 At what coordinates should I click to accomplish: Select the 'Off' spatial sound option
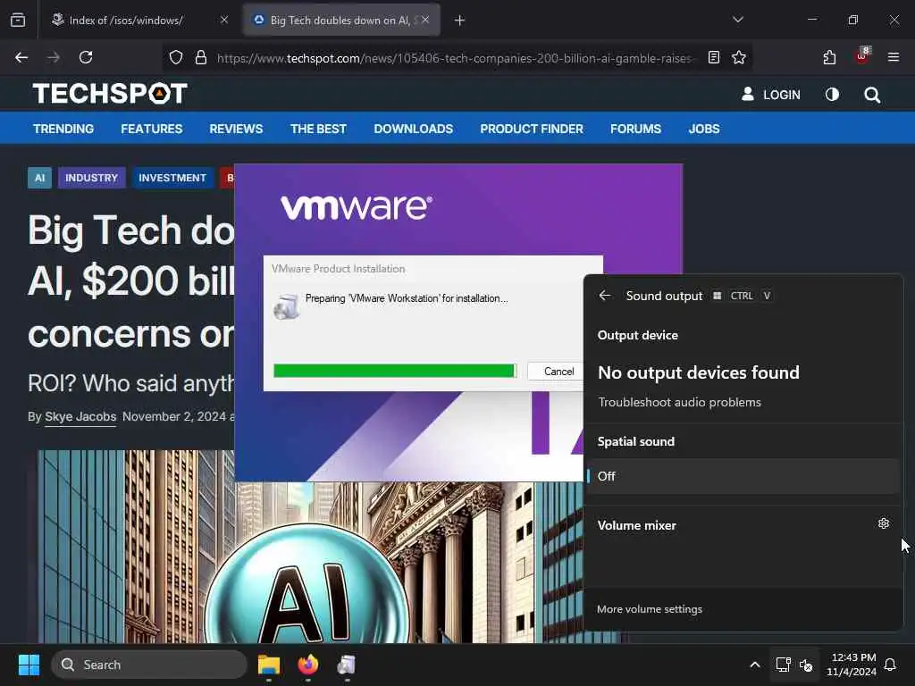click(743, 476)
